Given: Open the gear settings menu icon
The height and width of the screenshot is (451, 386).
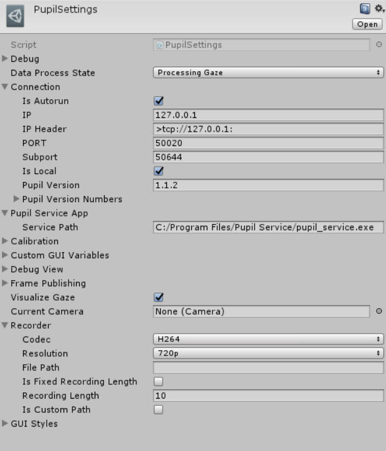Looking at the screenshot, I should tap(379, 9).
